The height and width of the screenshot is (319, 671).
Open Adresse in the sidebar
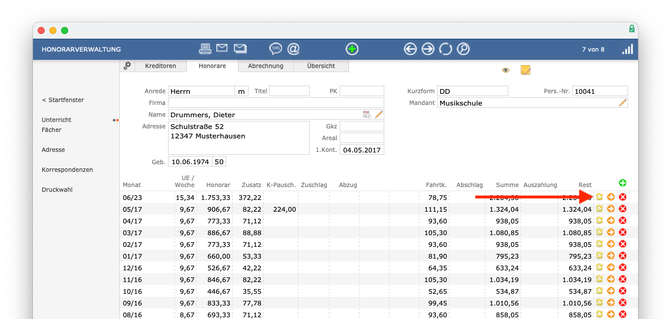click(53, 150)
